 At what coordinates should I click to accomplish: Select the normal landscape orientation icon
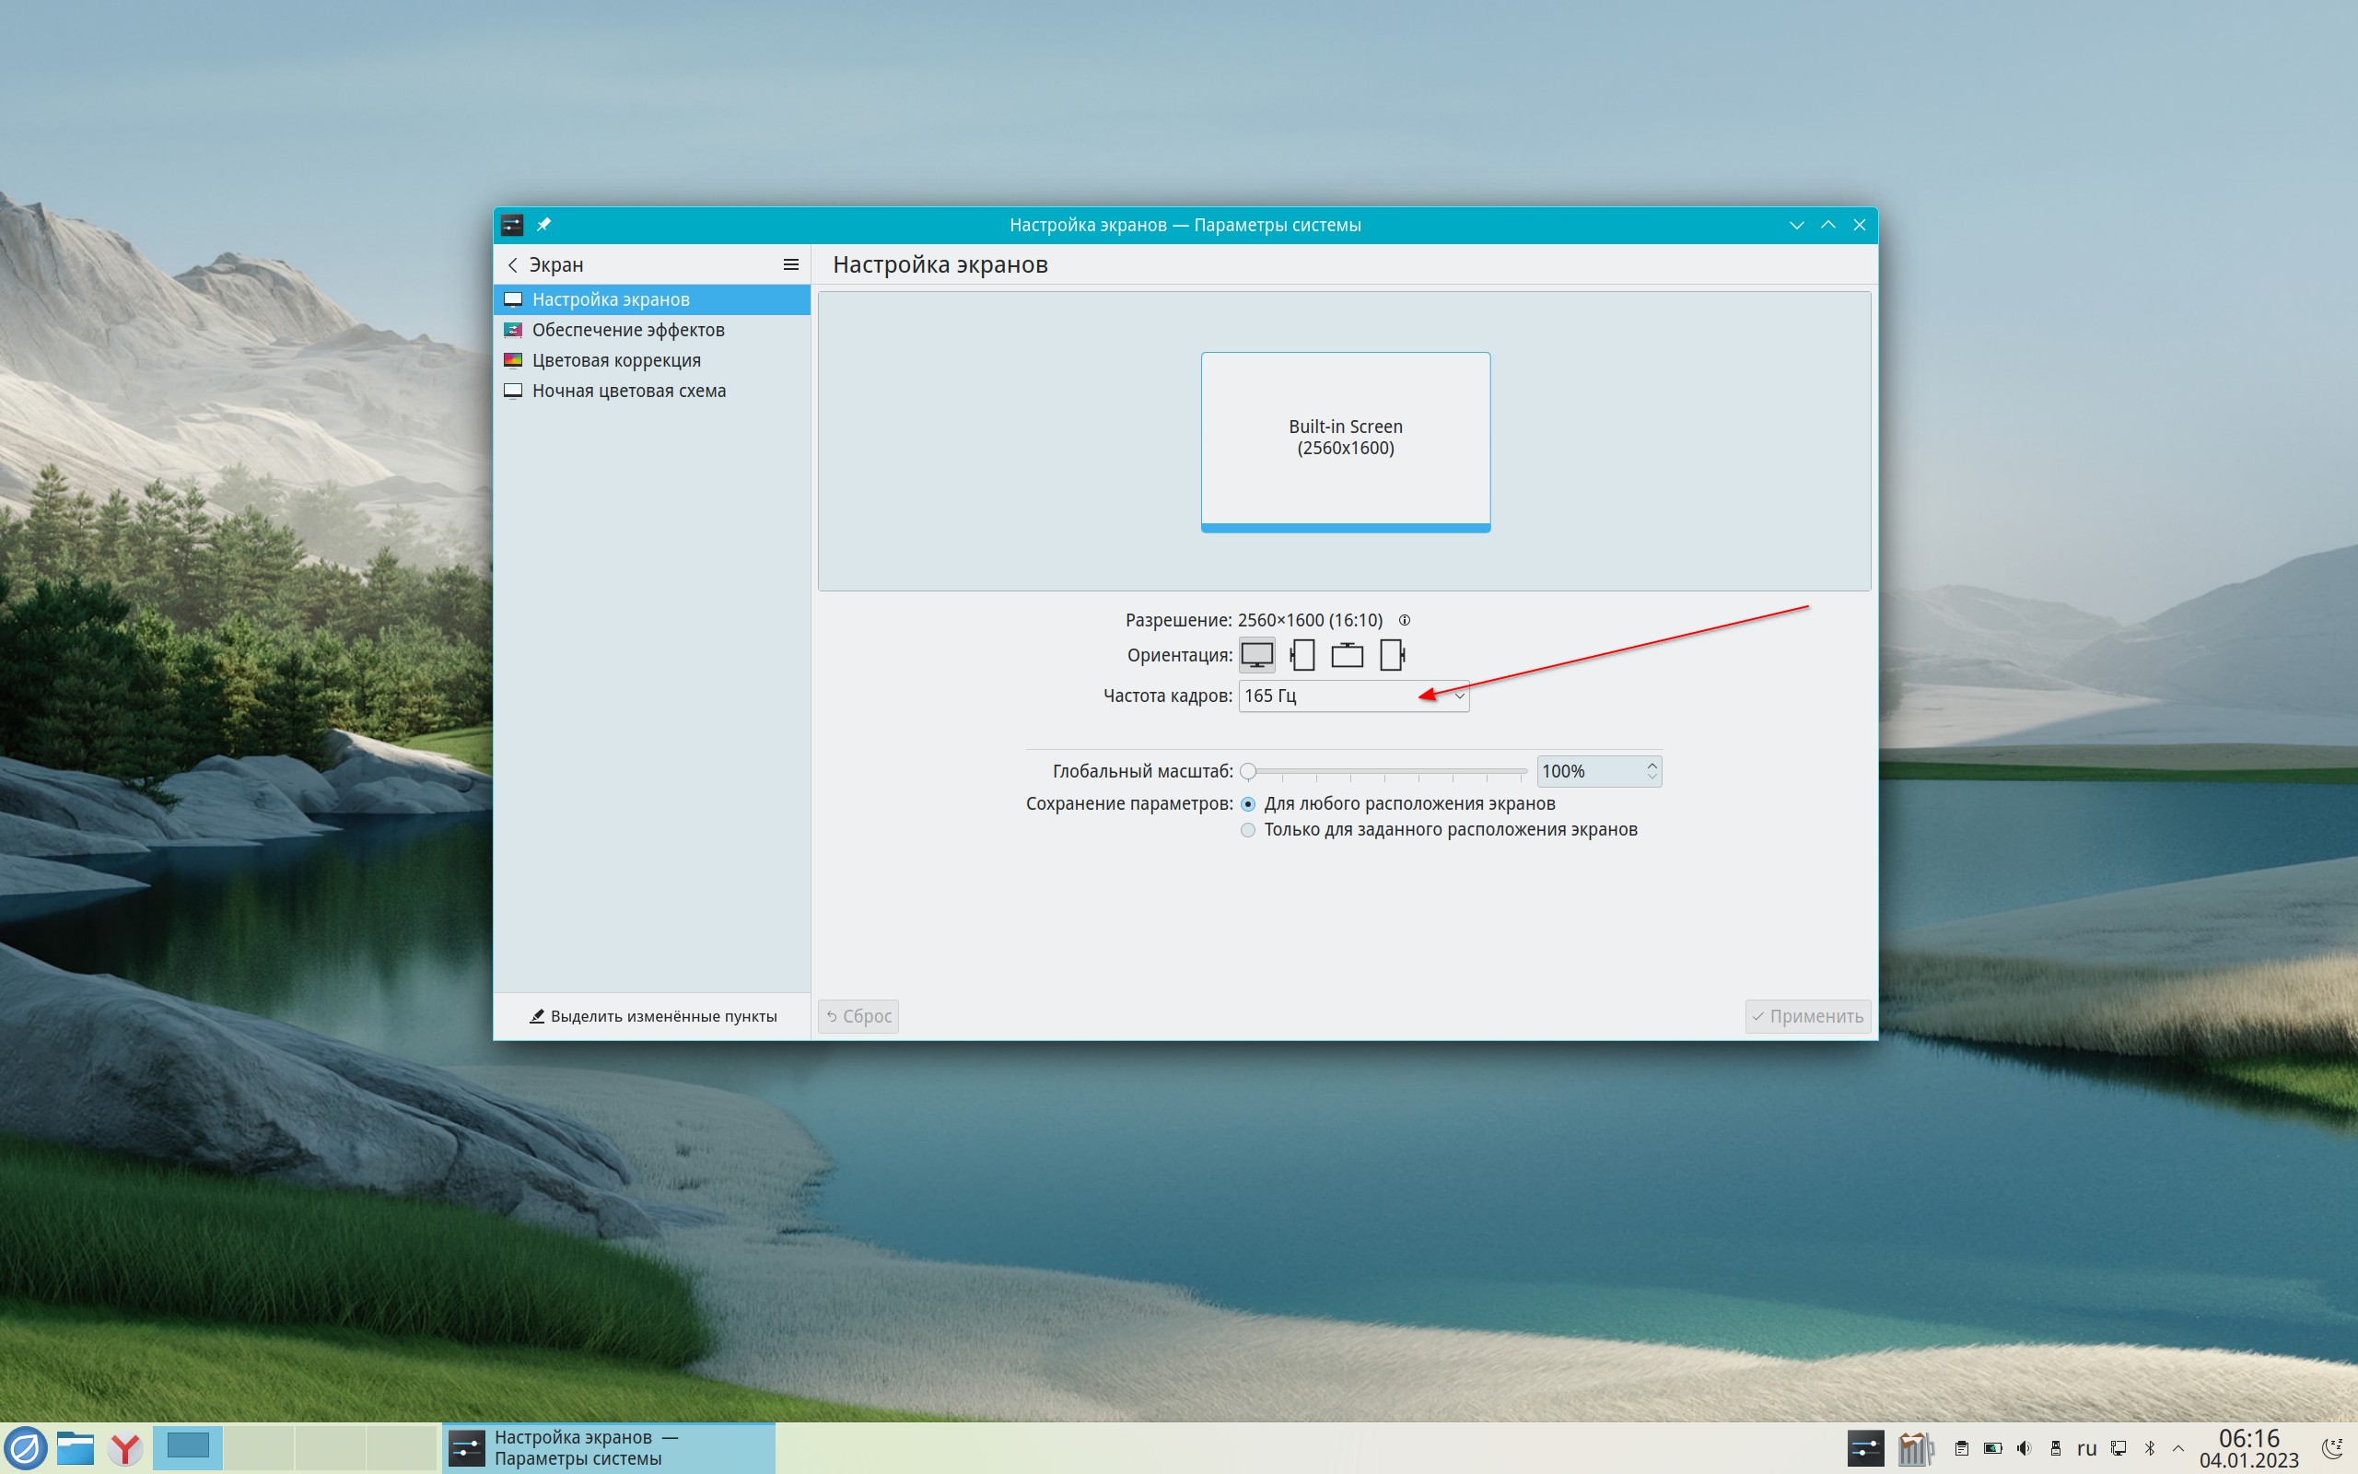coord(1256,655)
